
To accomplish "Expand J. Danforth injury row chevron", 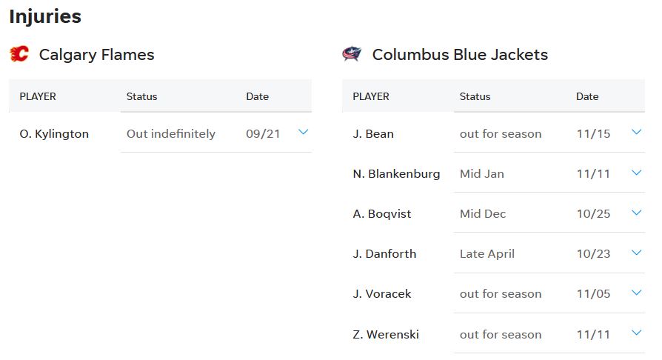I will (x=636, y=253).
